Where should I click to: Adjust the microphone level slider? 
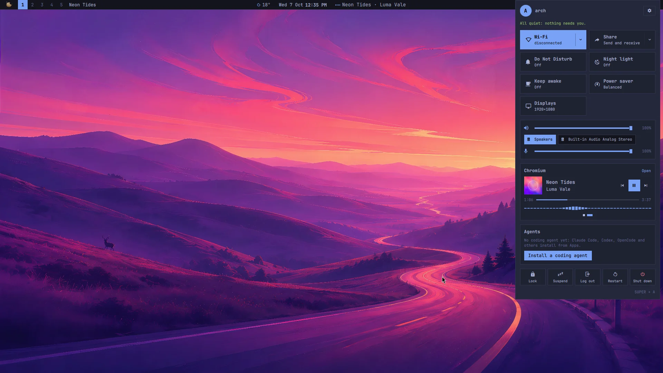[x=583, y=151]
